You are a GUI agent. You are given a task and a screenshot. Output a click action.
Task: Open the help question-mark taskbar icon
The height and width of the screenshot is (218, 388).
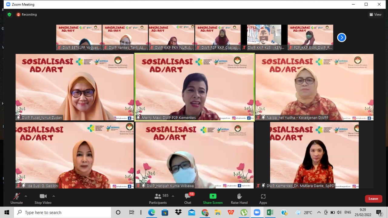coord(284,213)
